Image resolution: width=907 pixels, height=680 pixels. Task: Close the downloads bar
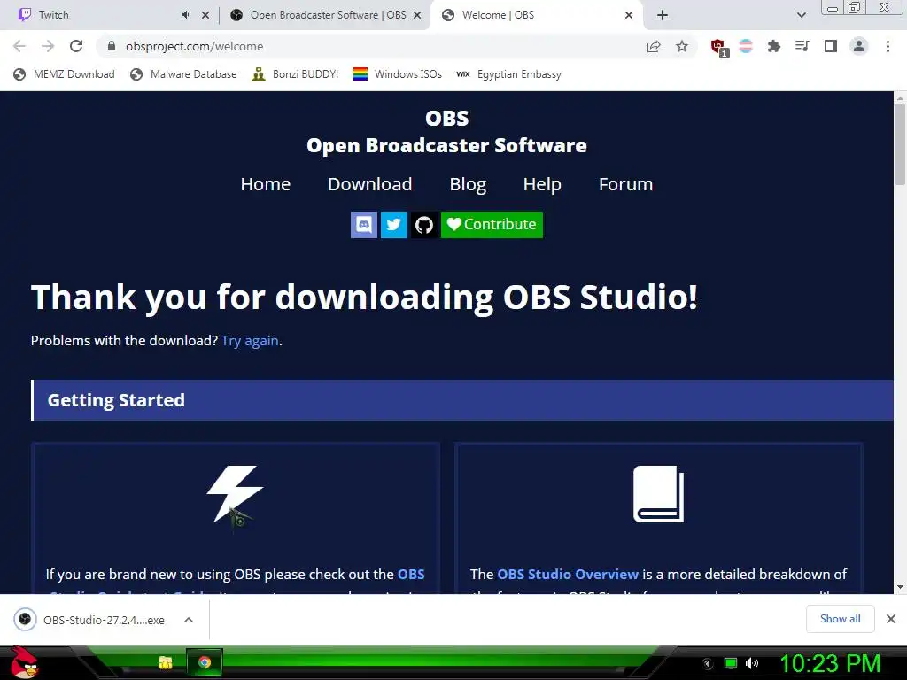pos(891,619)
